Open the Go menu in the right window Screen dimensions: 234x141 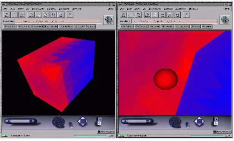point(144,9)
